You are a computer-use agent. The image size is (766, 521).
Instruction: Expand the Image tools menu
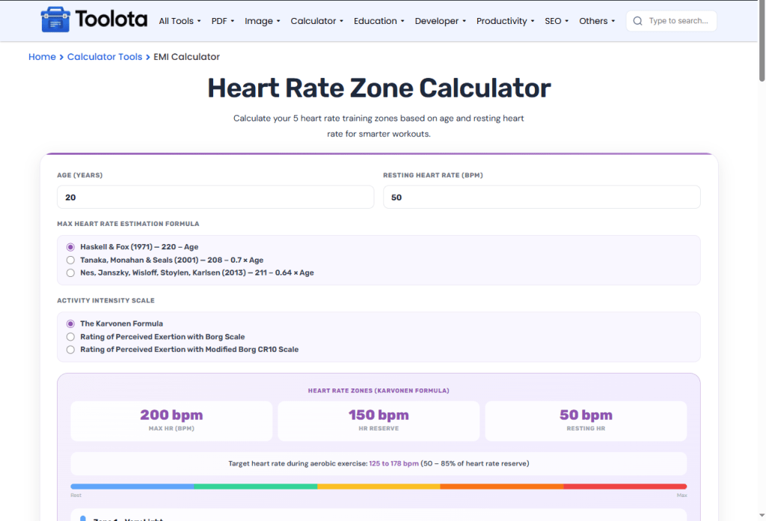(263, 21)
